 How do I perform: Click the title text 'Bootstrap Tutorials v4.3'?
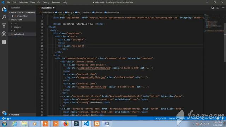tap(78, 24)
